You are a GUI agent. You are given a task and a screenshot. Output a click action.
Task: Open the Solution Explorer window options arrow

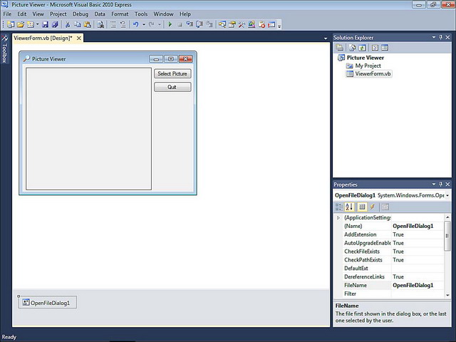(x=434, y=37)
